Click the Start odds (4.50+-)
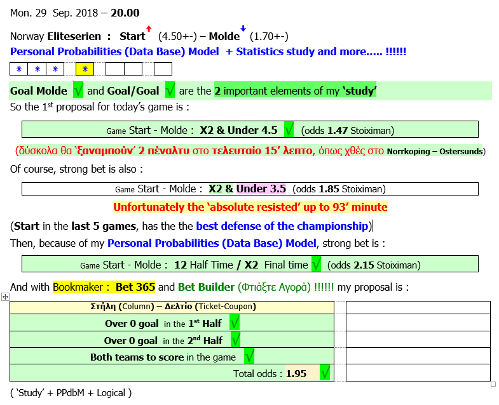The image size is (499, 405). (x=177, y=36)
